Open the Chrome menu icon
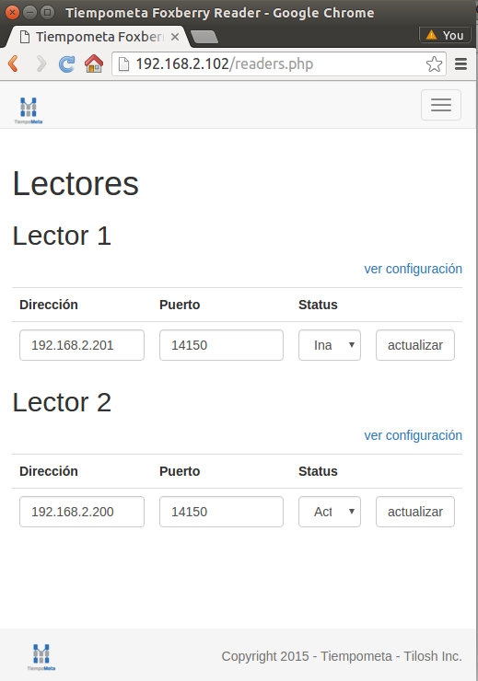This screenshot has width=478, height=681. [461, 64]
